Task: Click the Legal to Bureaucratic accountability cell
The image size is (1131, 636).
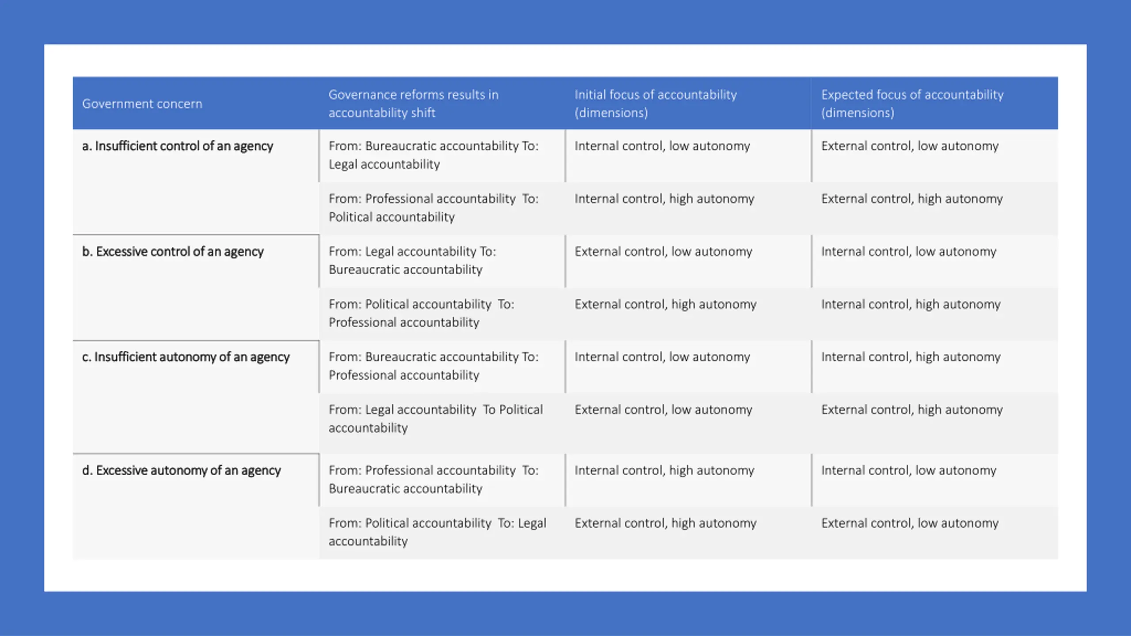Action: pyautogui.click(x=412, y=261)
